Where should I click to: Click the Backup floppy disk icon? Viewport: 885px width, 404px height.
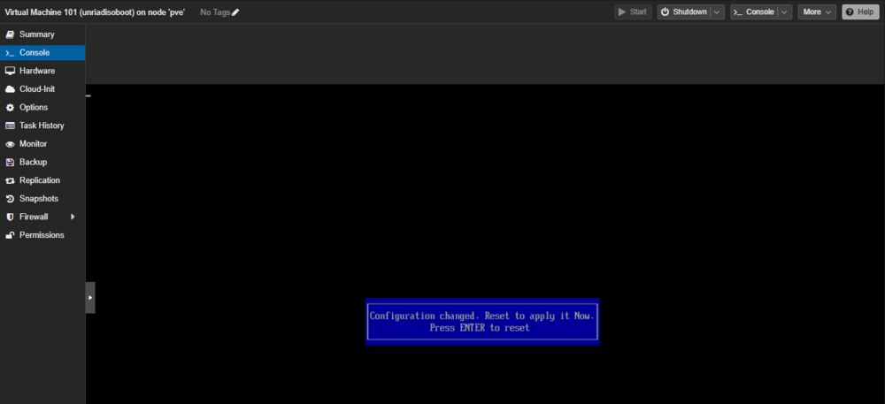click(10, 163)
